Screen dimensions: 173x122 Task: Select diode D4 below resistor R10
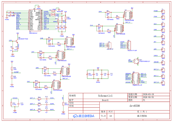click(41, 58)
